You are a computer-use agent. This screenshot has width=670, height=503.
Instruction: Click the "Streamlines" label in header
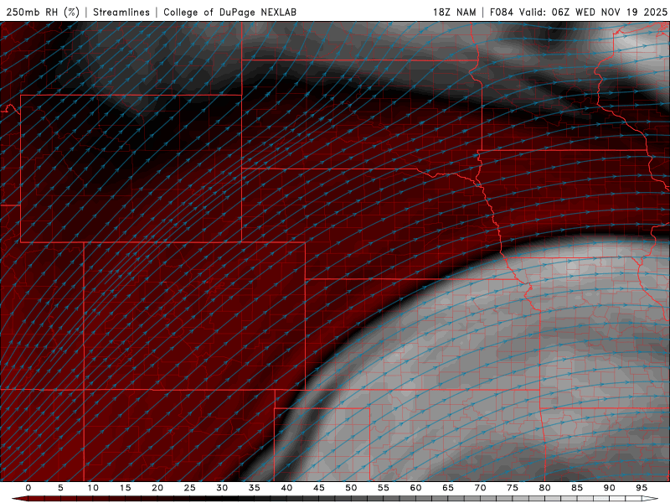(x=121, y=13)
